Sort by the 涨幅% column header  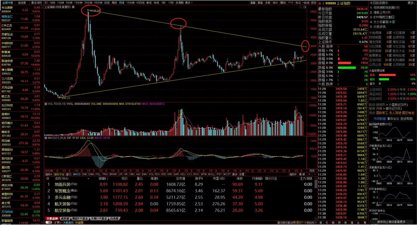(103, 178)
